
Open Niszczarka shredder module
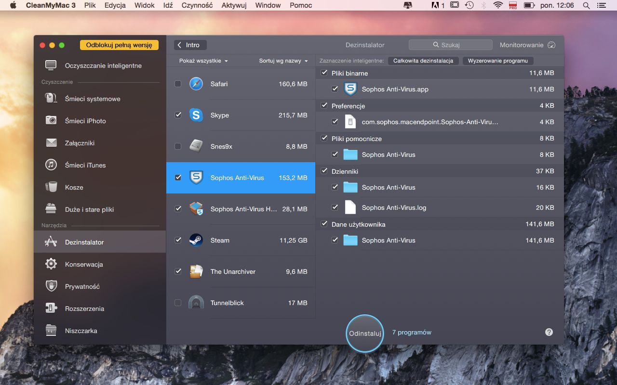(100, 331)
